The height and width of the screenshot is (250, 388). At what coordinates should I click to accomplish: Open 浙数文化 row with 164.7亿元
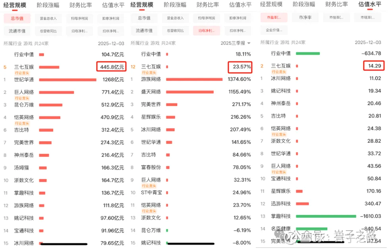pyautogui.click(x=64, y=180)
